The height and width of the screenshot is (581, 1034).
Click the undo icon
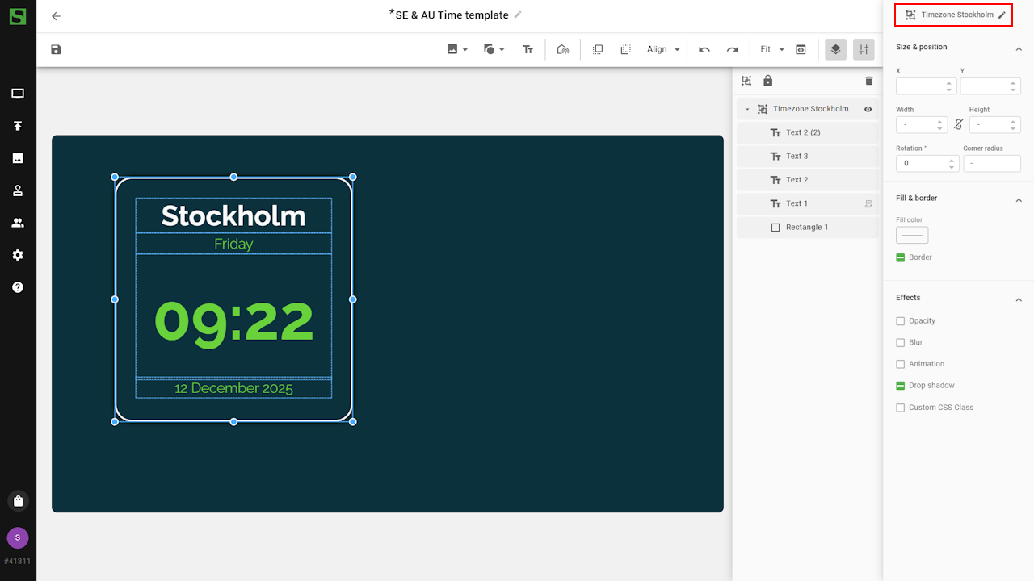pyautogui.click(x=704, y=49)
